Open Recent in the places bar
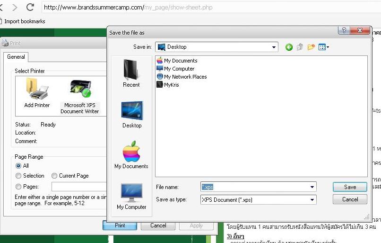This screenshot has width=381, height=243. tap(131, 72)
